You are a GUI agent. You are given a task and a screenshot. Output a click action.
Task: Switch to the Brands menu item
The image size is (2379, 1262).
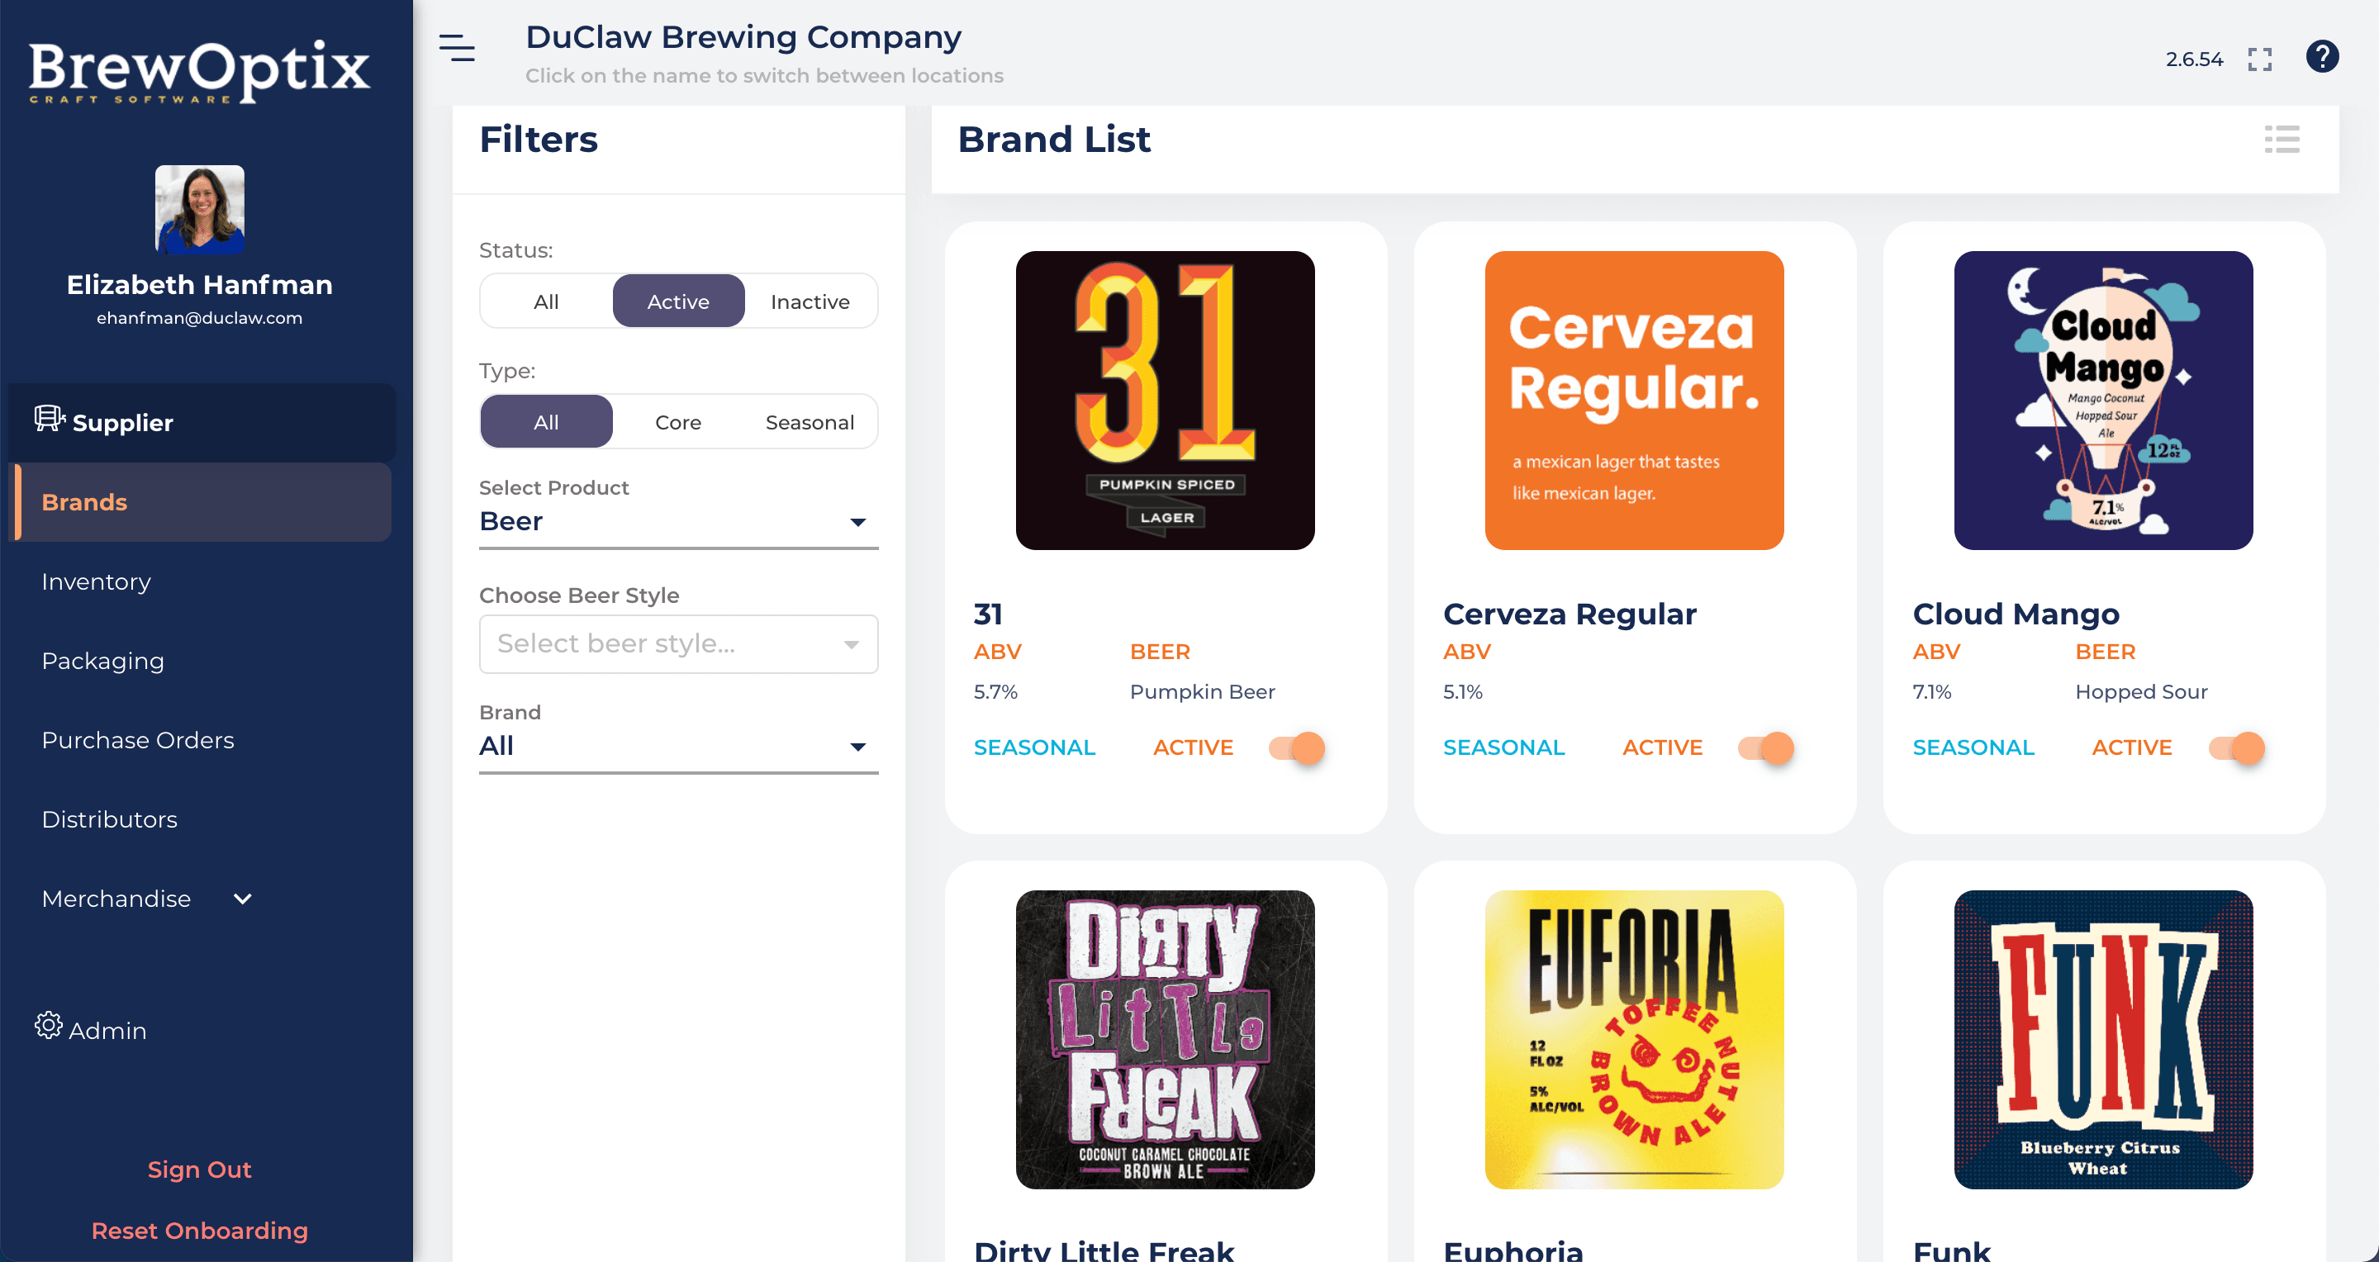[x=84, y=501]
